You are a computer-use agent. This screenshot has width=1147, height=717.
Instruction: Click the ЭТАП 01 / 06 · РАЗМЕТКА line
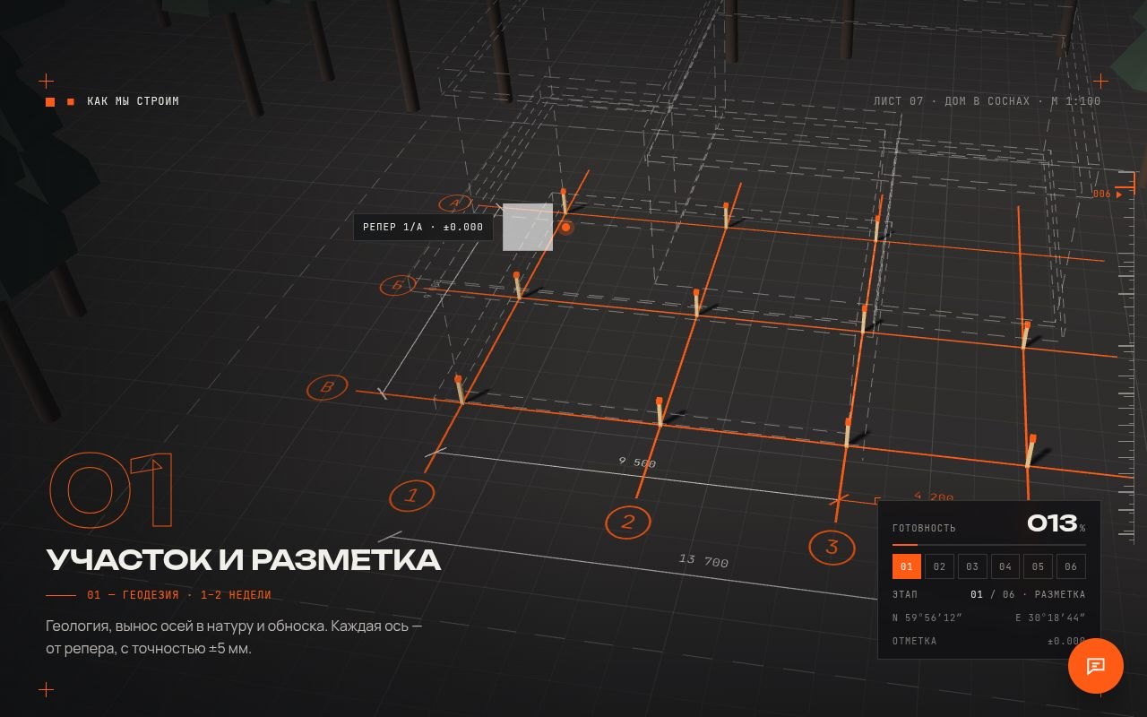[989, 594]
